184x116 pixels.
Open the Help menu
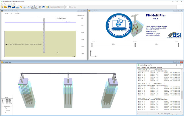14,4
